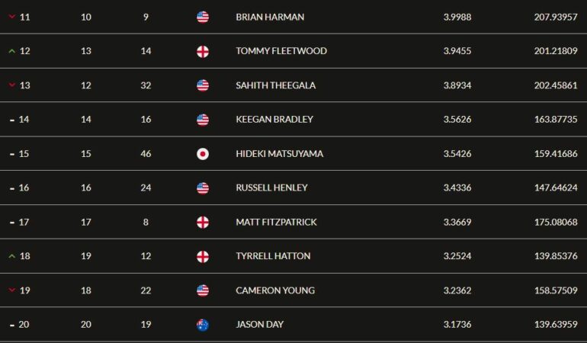Open Tommy Fleetwood player name
Viewport: 587px width, 343px height.
[281, 51]
